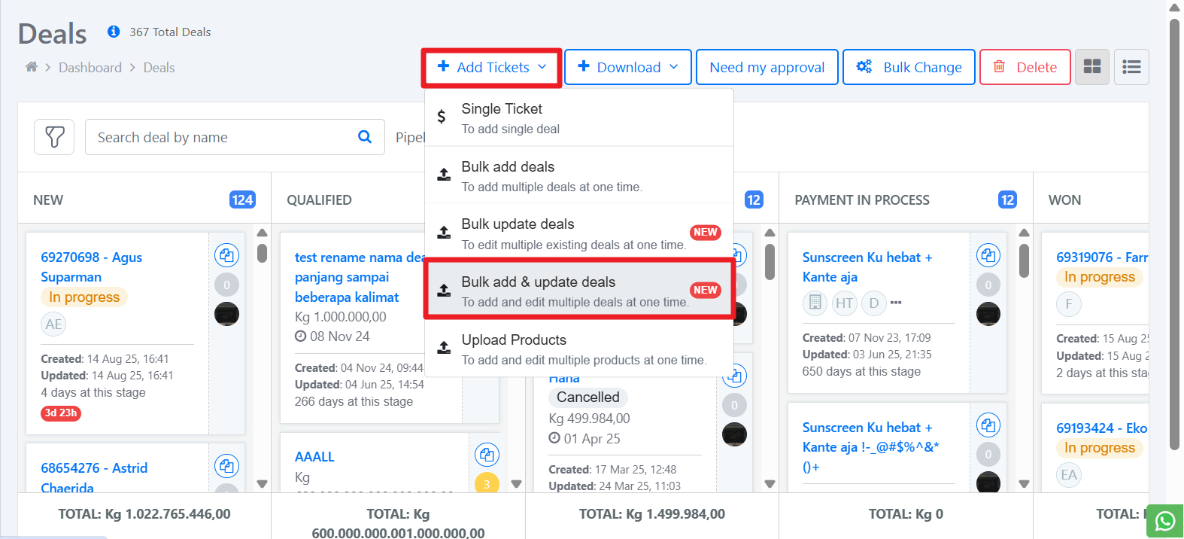The image size is (1184, 539).
Task: Click the search magnifier icon
Action: click(365, 137)
